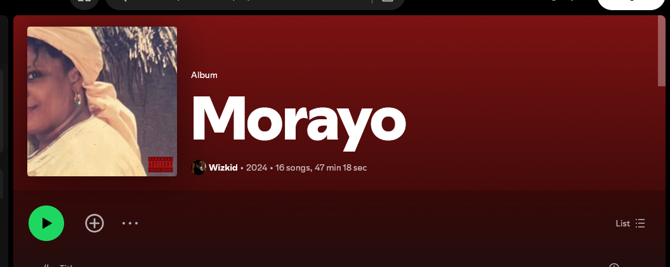Click the duration clock column icon
The height and width of the screenshot is (267, 670).
[614, 265]
